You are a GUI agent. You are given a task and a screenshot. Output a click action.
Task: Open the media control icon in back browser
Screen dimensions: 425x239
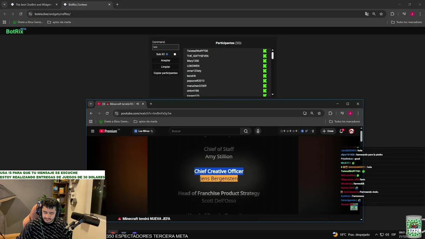coord(404,14)
